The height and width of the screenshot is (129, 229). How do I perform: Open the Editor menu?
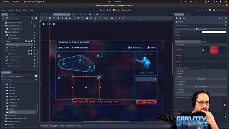point(25,10)
